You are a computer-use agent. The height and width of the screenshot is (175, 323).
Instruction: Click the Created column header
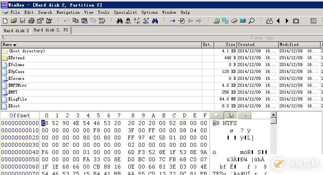[258, 45]
